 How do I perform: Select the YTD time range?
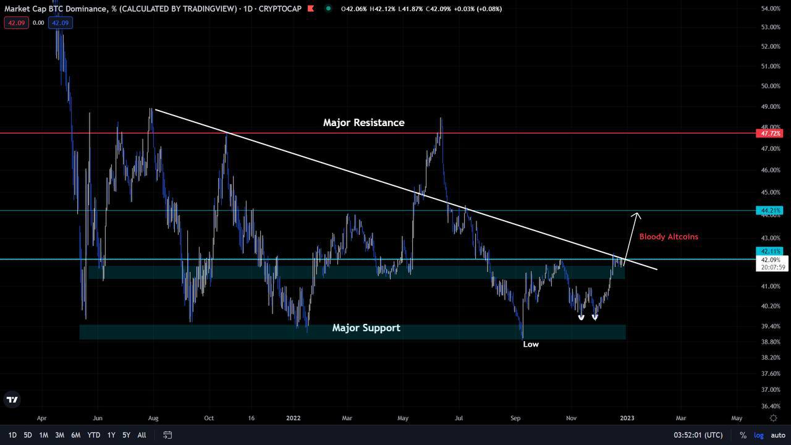(93, 435)
